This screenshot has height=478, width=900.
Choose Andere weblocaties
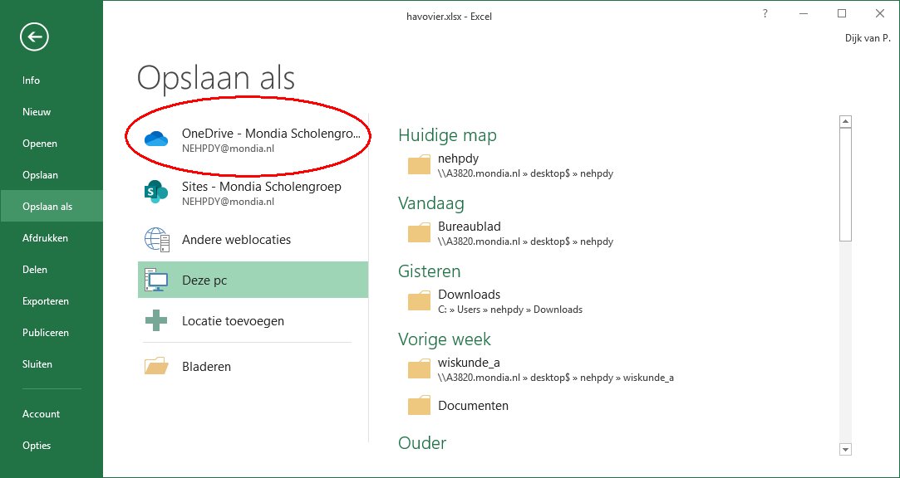pyautogui.click(x=253, y=240)
